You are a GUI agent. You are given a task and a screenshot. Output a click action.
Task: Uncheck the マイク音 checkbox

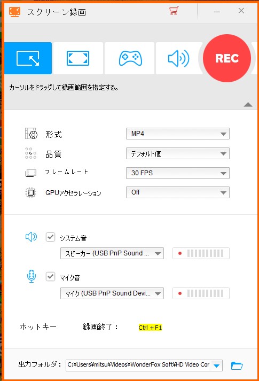click(50, 276)
